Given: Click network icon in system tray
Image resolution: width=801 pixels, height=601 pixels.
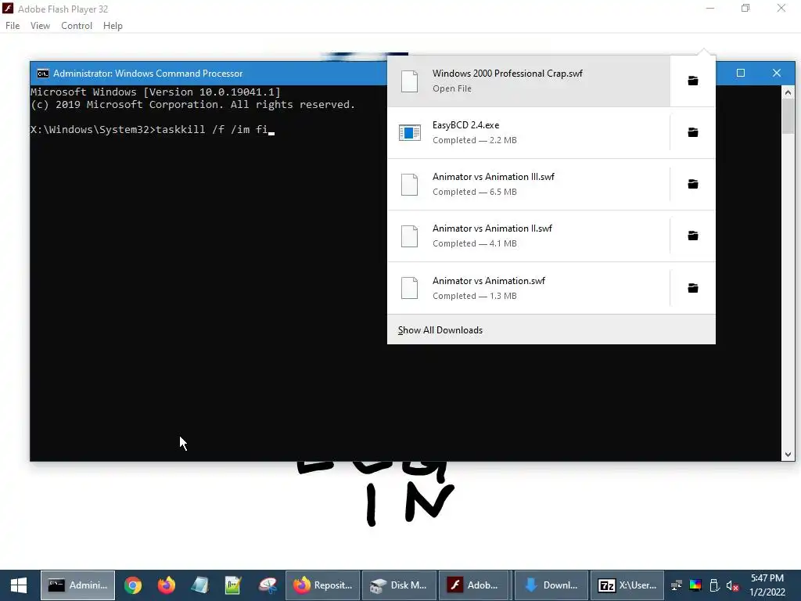Looking at the screenshot, I should point(677,585).
